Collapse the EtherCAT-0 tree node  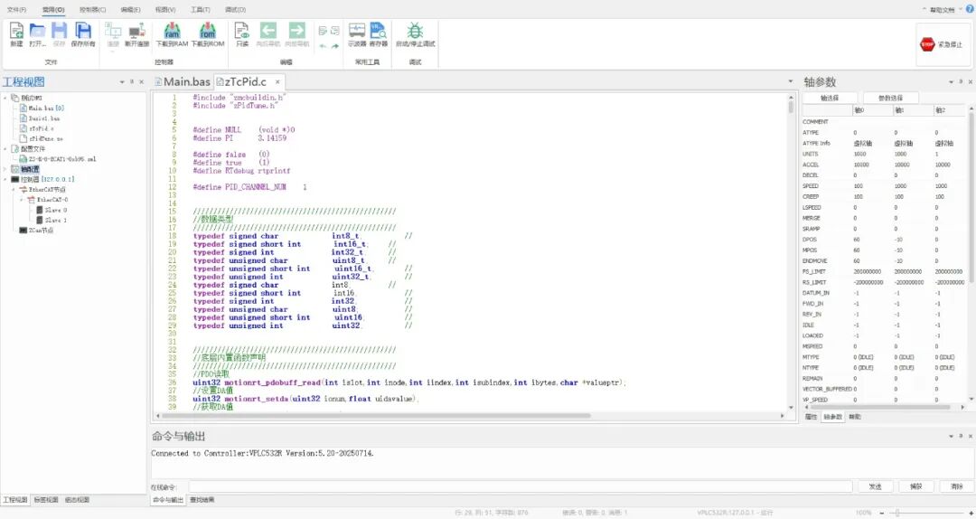click(x=22, y=200)
